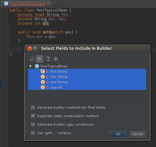Enable Use 'with...' notation checkbox
The height and width of the screenshot is (147, 156).
33,133
